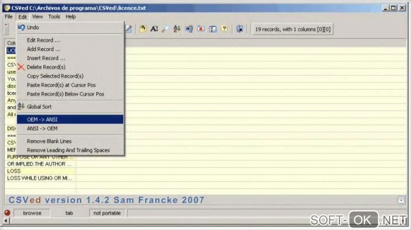Choose Delete Record(s) from the menu

70,67
